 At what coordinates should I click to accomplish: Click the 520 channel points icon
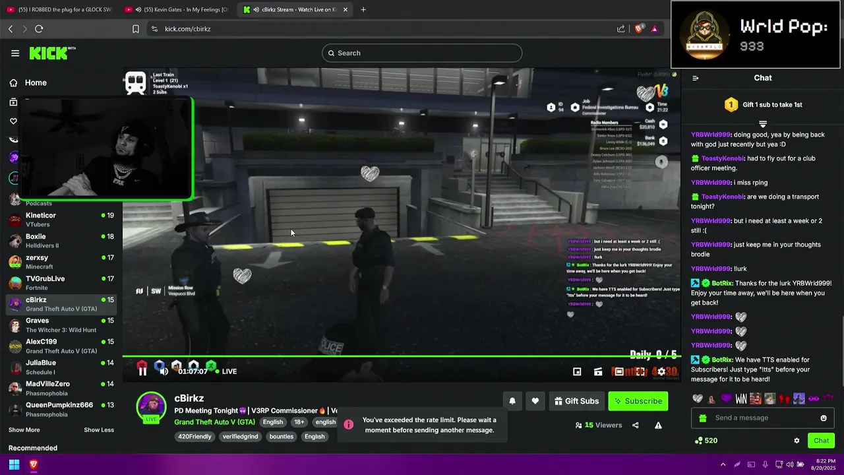pyautogui.click(x=698, y=441)
